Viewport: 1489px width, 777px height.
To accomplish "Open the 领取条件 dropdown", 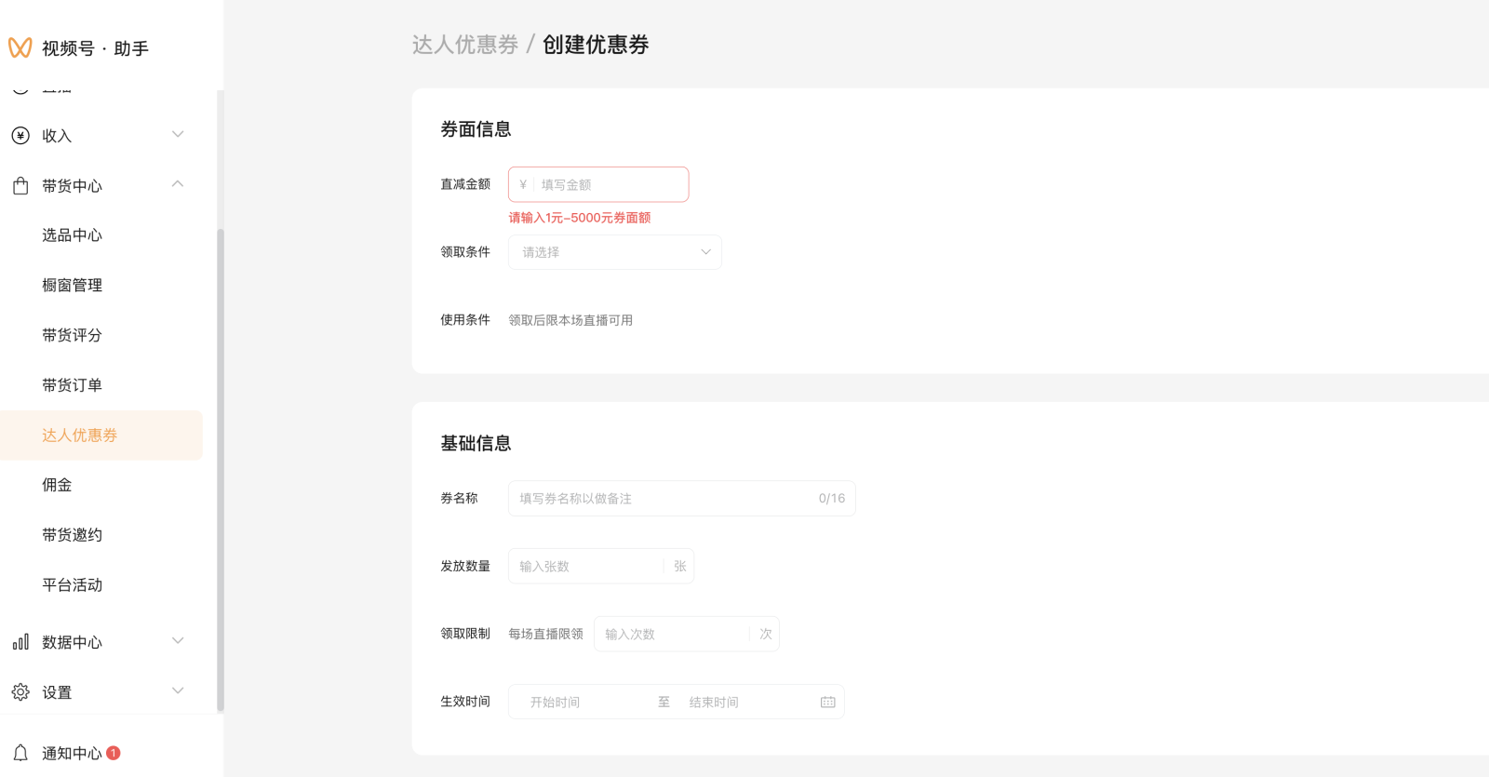I will 614,252.
